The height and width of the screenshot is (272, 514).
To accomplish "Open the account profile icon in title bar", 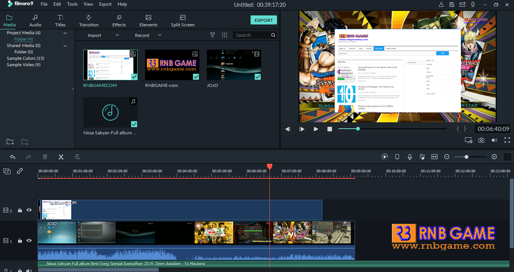I will [441, 5].
